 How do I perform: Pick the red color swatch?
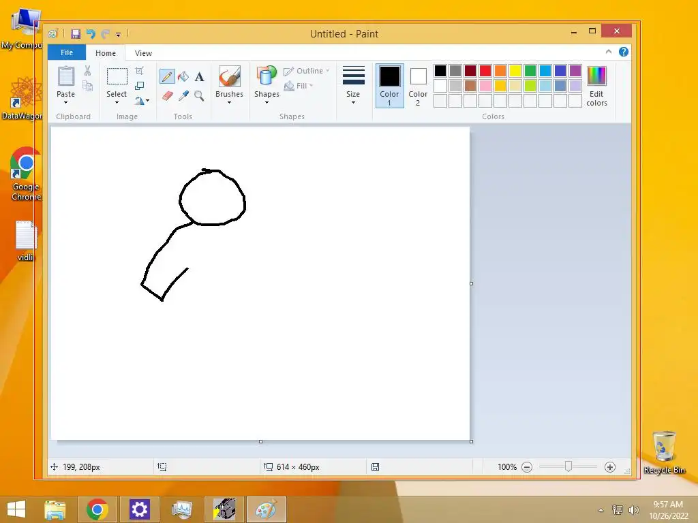pyautogui.click(x=485, y=71)
